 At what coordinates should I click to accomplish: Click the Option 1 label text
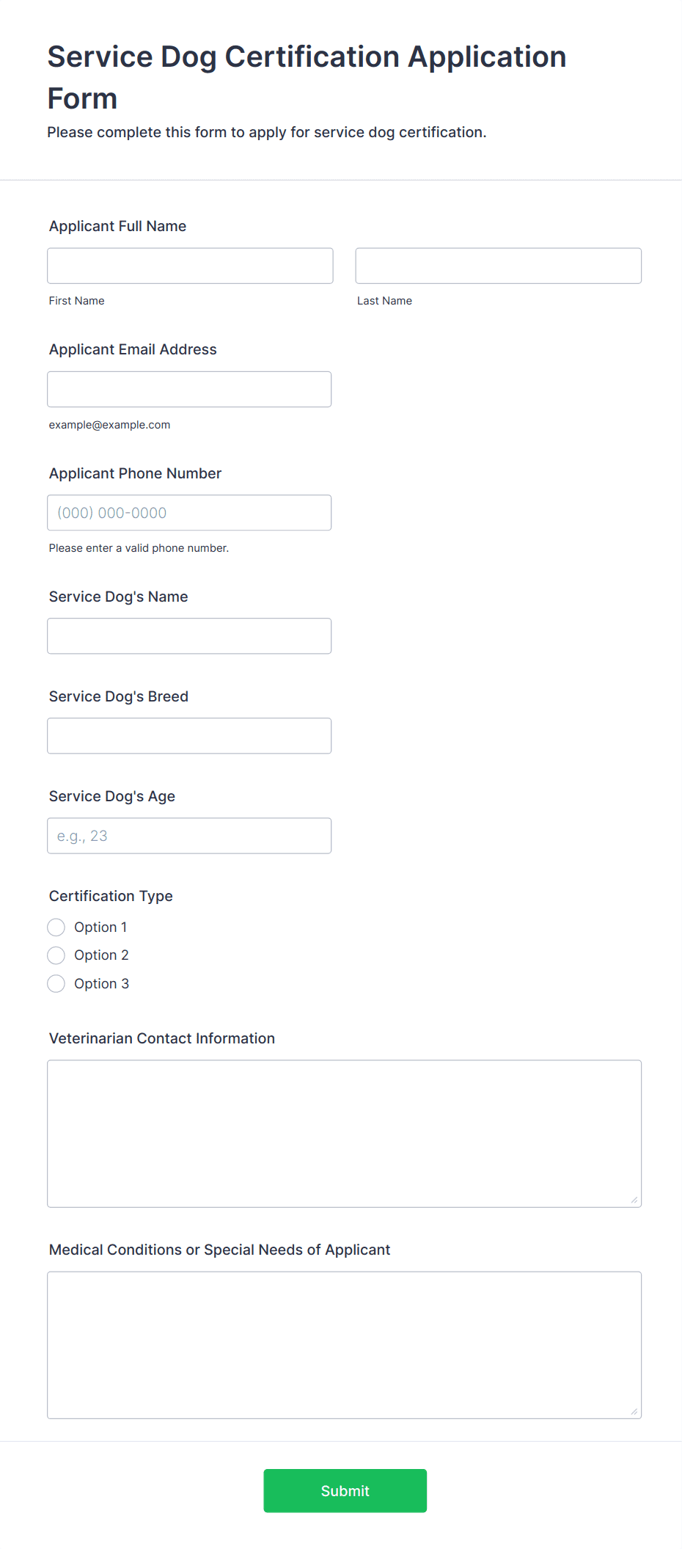click(100, 927)
